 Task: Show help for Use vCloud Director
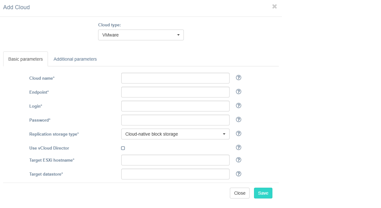[x=239, y=148]
